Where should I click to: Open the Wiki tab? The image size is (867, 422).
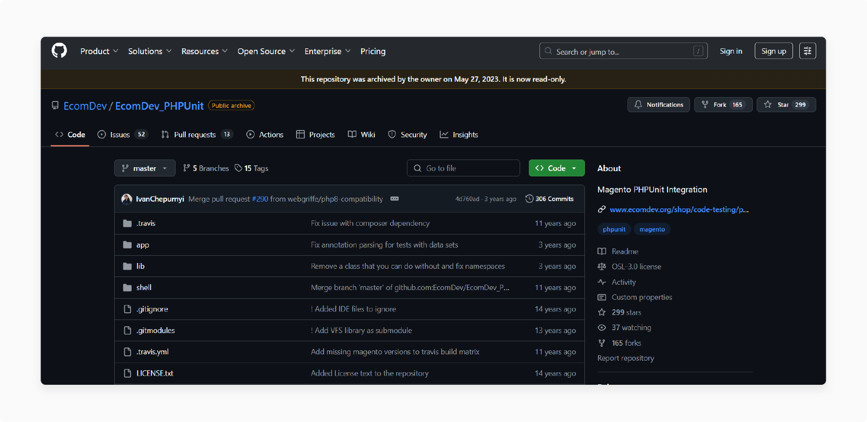[362, 135]
